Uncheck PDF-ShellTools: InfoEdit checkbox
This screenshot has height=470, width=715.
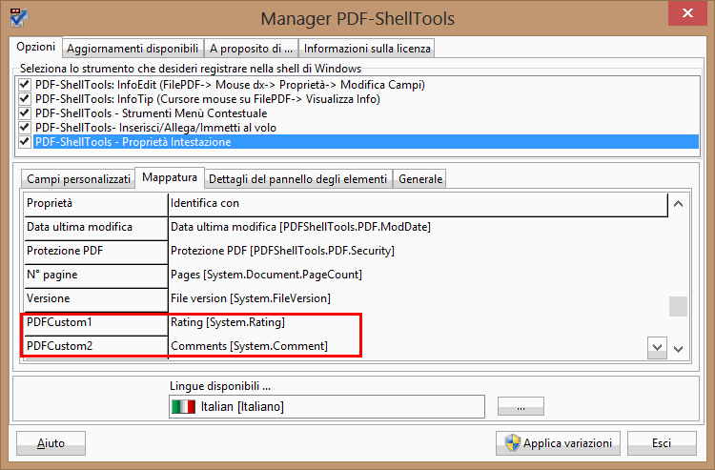point(24,85)
